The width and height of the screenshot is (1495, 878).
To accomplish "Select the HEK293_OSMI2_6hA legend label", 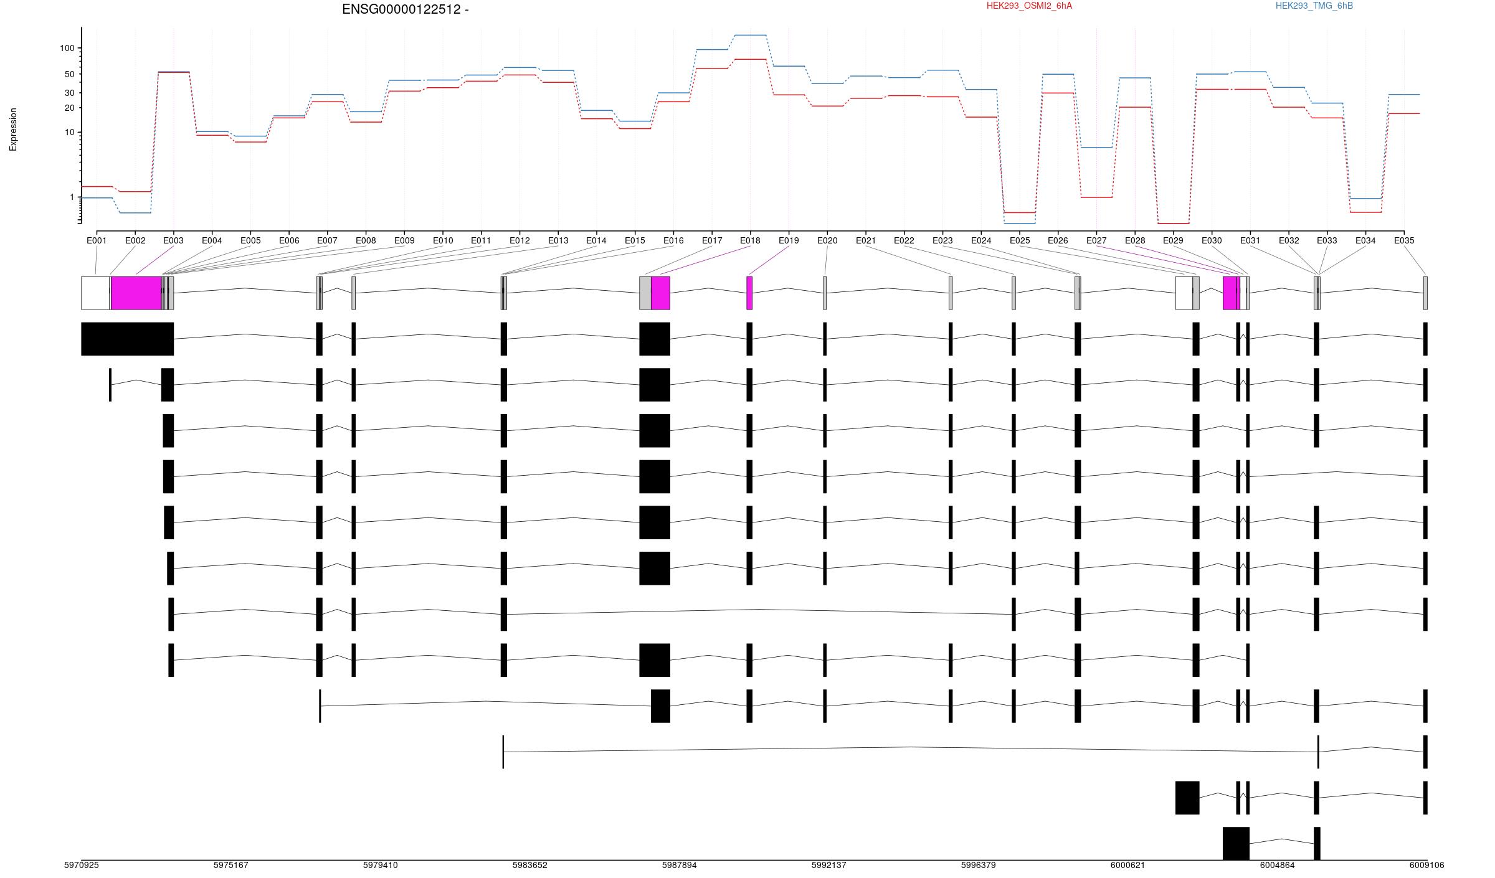I will (x=1029, y=6).
